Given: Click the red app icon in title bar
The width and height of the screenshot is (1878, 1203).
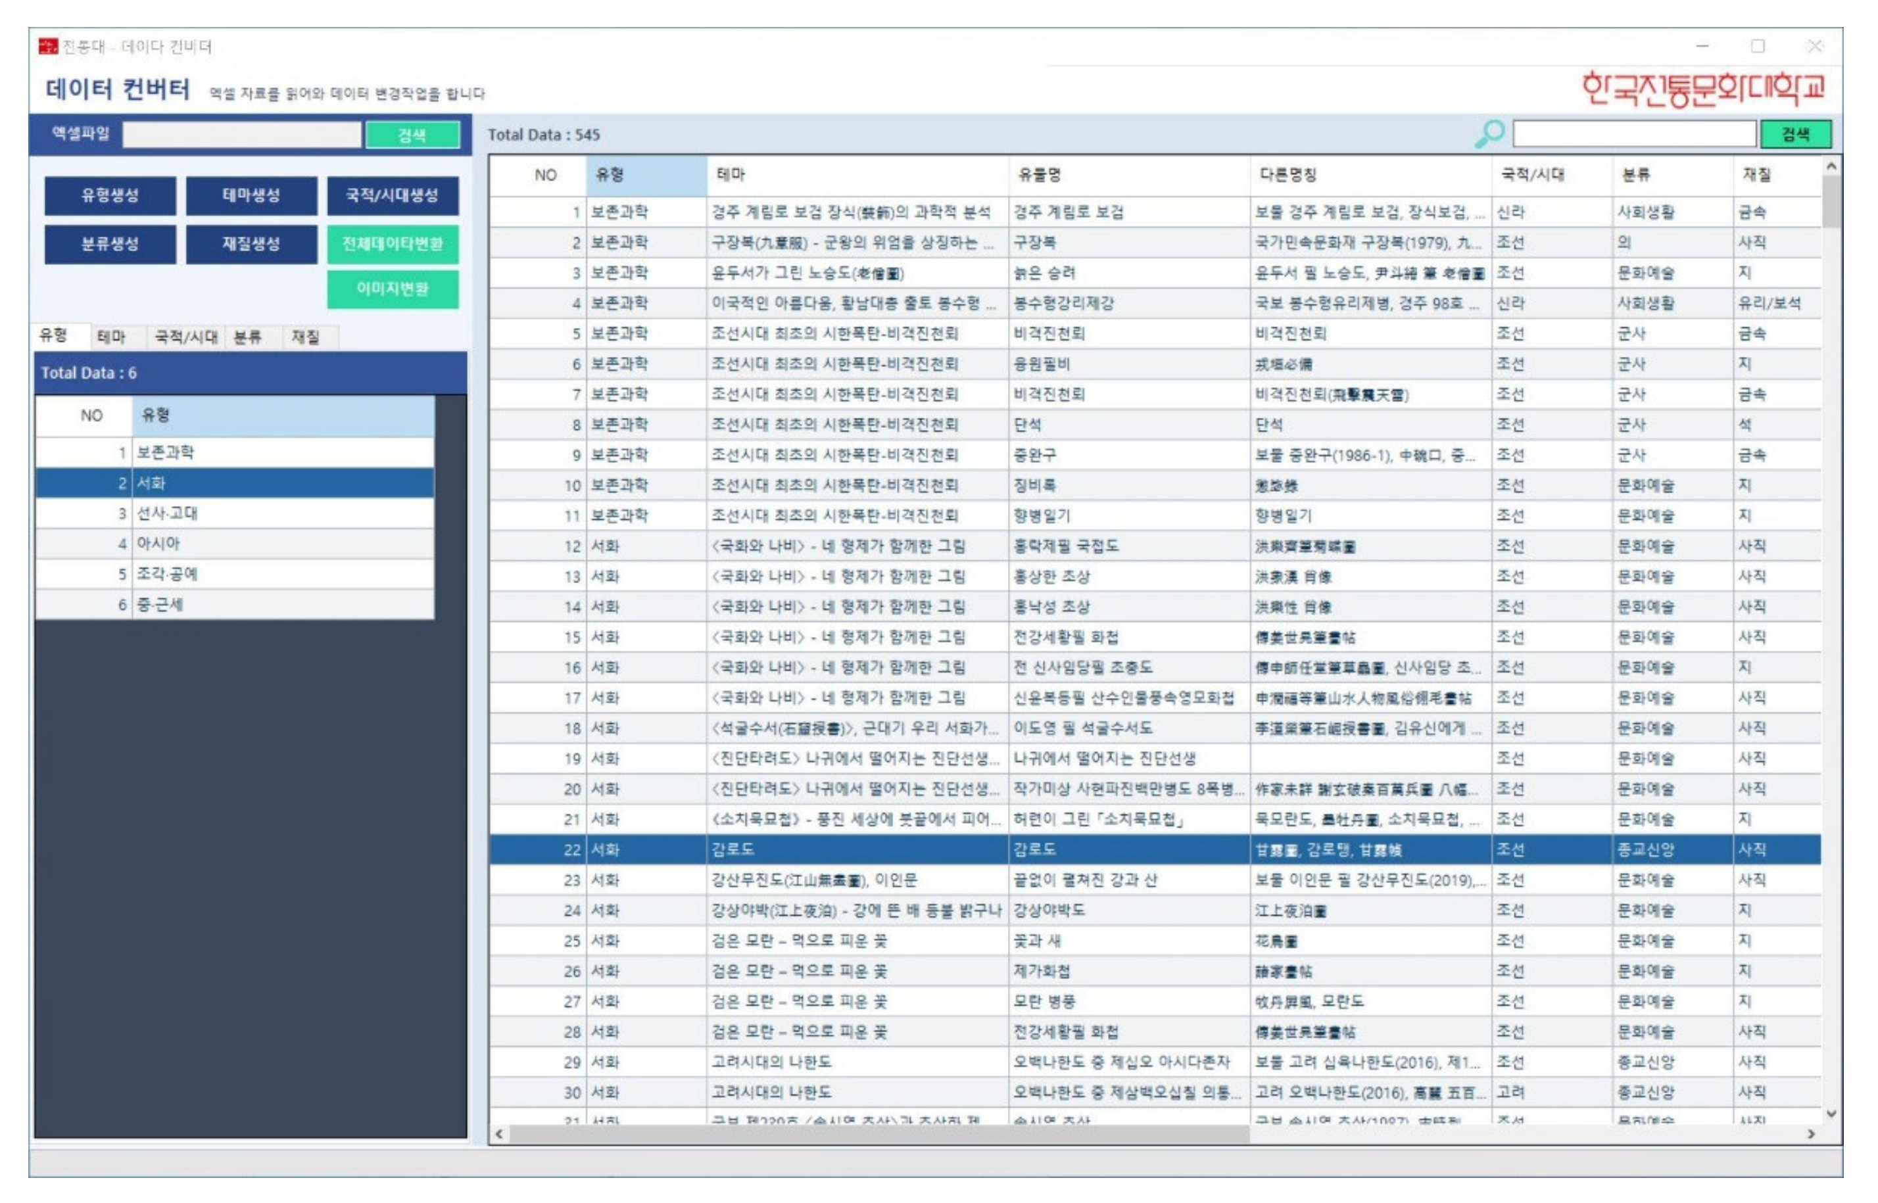Looking at the screenshot, I should coord(47,47).
